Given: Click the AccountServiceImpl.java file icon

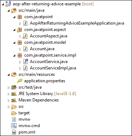Looking at the screenshot, I should tap(25, 68).
